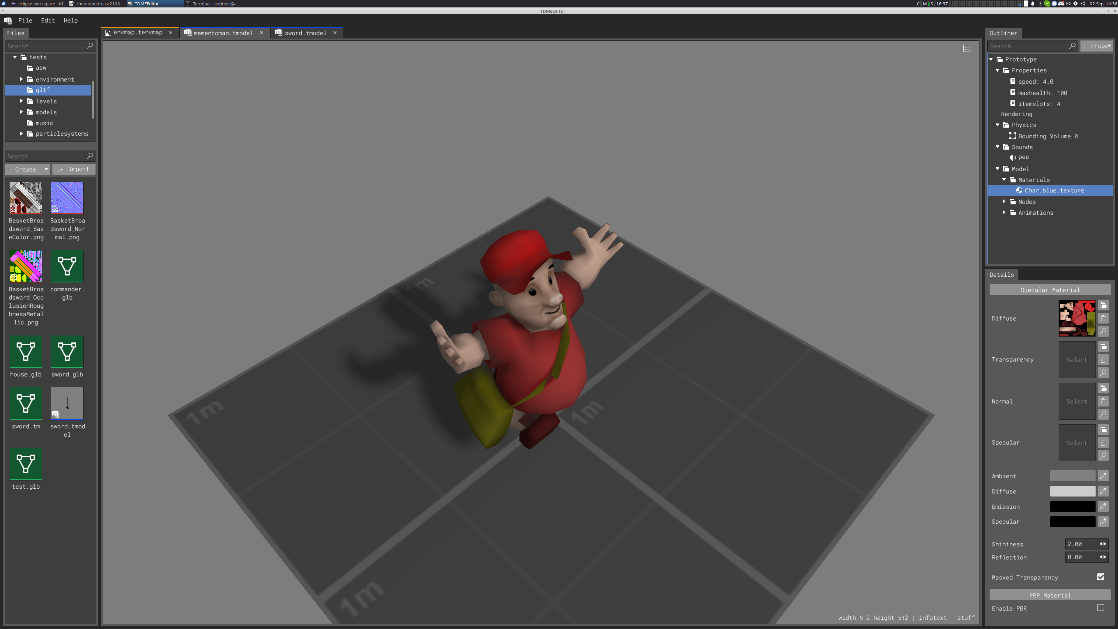Delete the Diffuse texture via trash icon
The image size is (1118, 629).
point(1103,318)
